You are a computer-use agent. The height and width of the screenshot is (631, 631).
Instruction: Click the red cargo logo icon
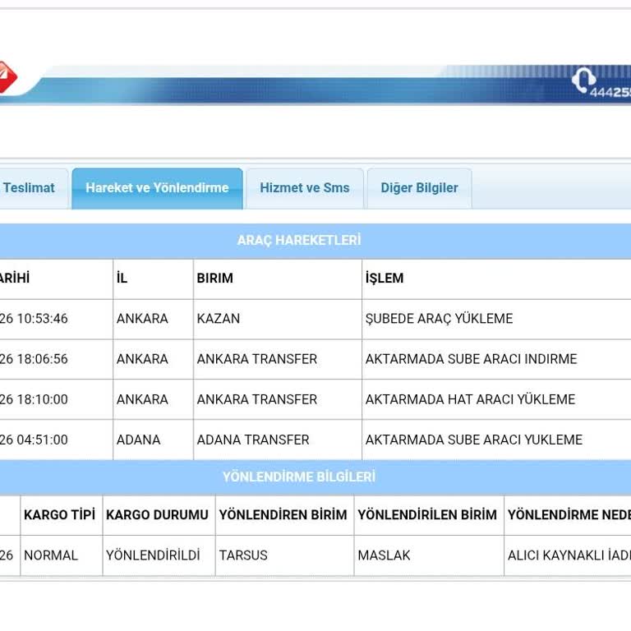7,77
